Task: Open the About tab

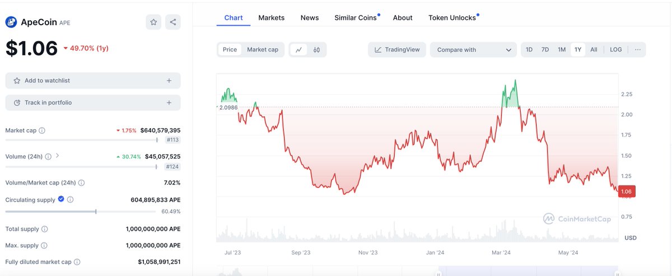Action: 403,18
